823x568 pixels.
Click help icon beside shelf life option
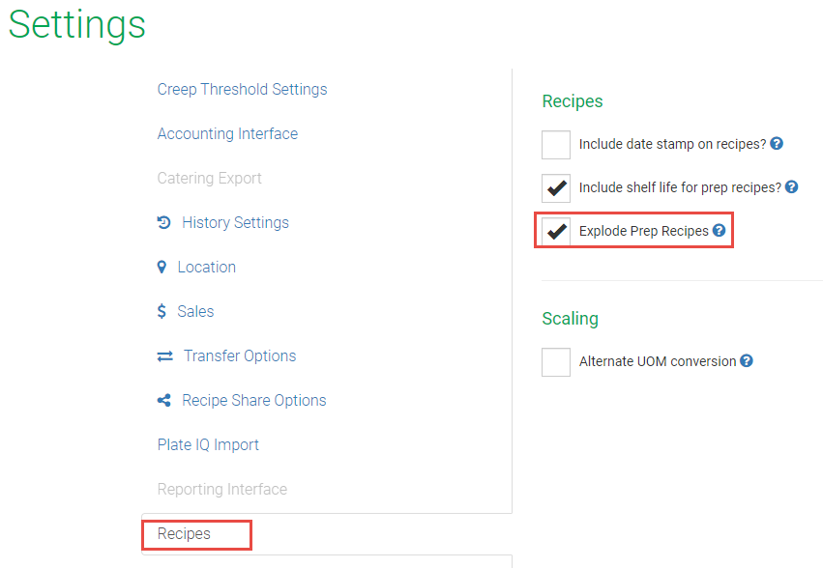click(792, 187)
